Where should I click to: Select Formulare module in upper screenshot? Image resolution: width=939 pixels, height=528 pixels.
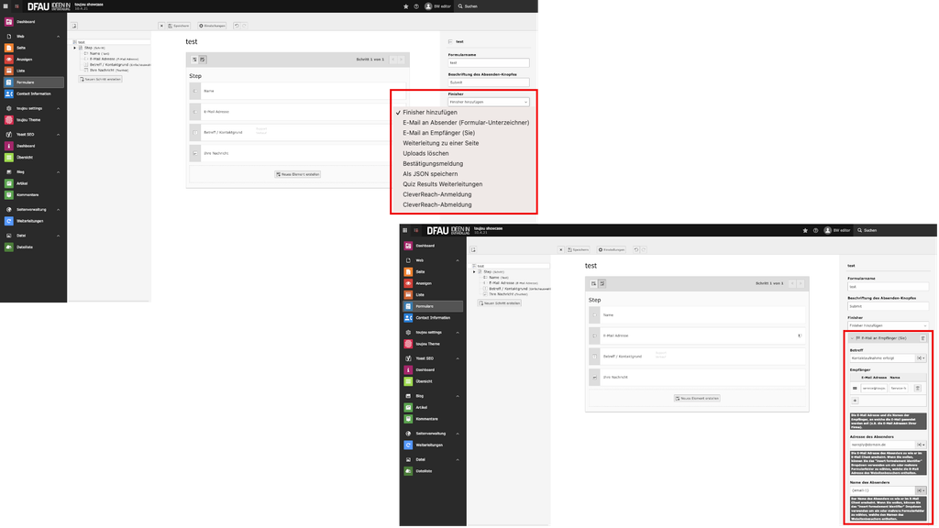[34, 82]
